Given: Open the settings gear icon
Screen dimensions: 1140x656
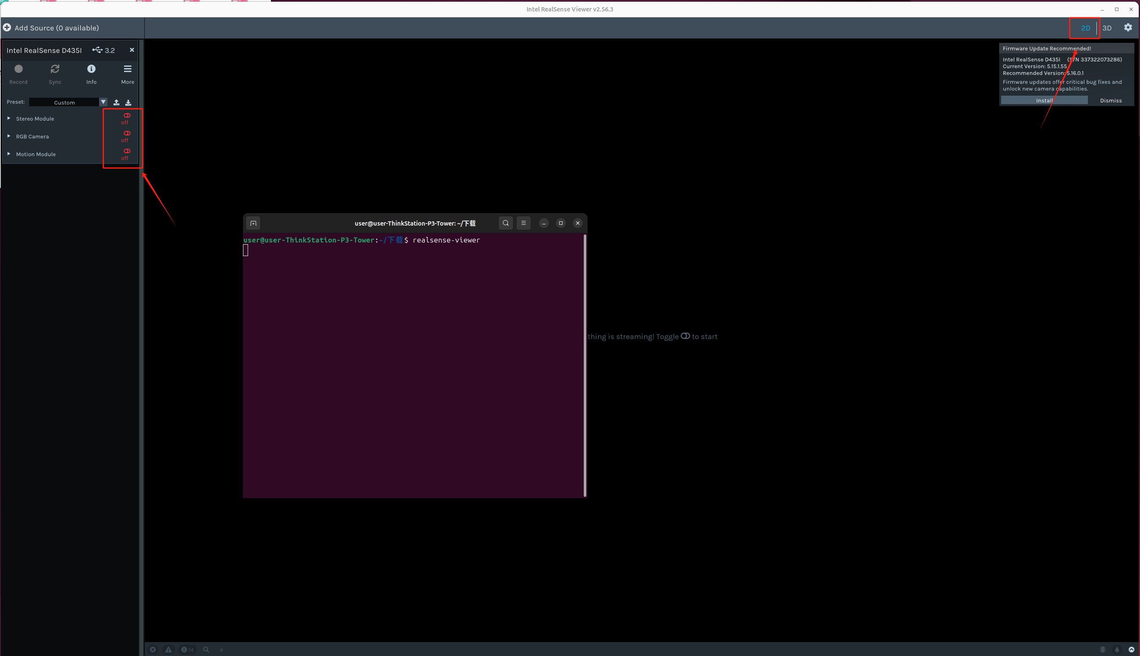Looking at the screenshot, I should tap(1128, 28).
